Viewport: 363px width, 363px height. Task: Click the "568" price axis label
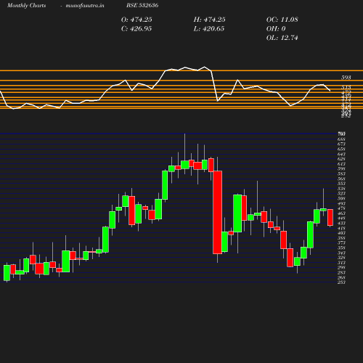341,179
